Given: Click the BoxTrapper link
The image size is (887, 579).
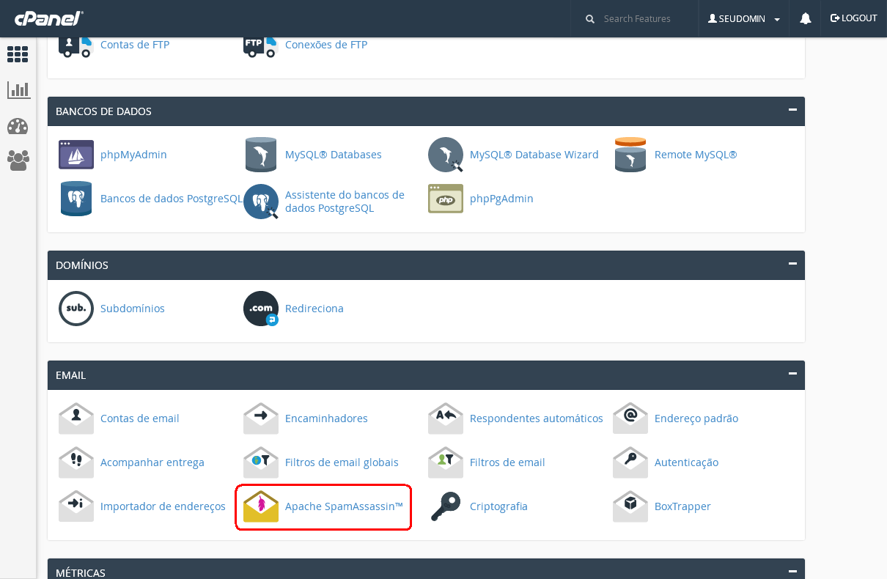Looking at the screenshot, I should coord(682,506).
